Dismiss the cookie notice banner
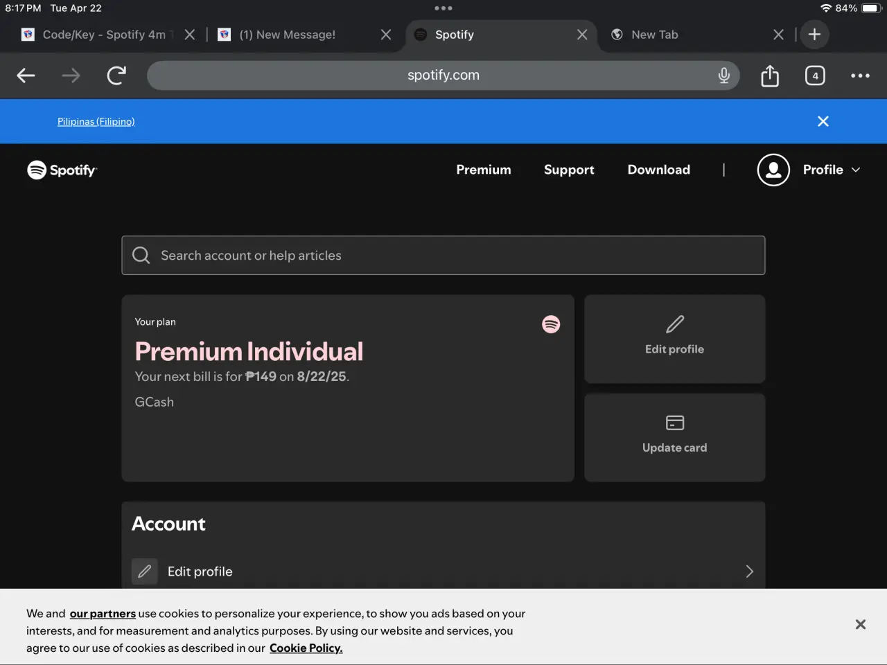This screenshot has width=887, height=665. coord(861,624)
